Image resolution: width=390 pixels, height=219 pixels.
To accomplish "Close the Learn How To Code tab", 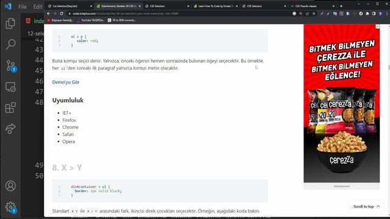I will click(x=236, y=6).
